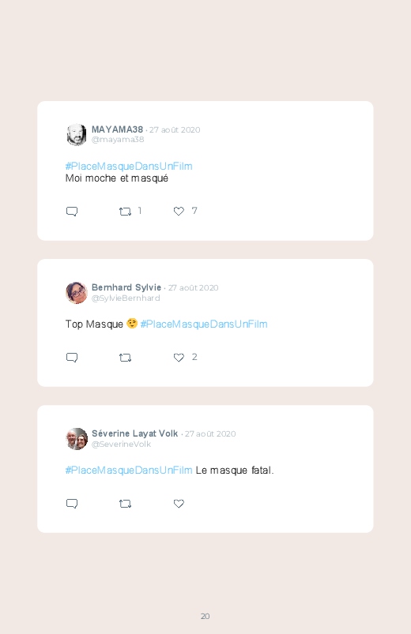Open MAYAMA38's profile picture
The height and width of the screenshot is (634, 411).
pos(77,135)
